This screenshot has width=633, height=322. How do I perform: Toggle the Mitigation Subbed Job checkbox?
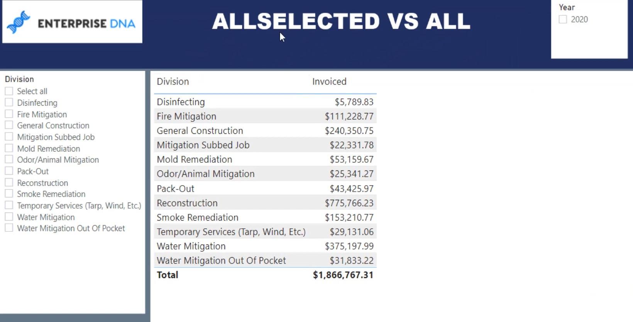coord(9,137)
